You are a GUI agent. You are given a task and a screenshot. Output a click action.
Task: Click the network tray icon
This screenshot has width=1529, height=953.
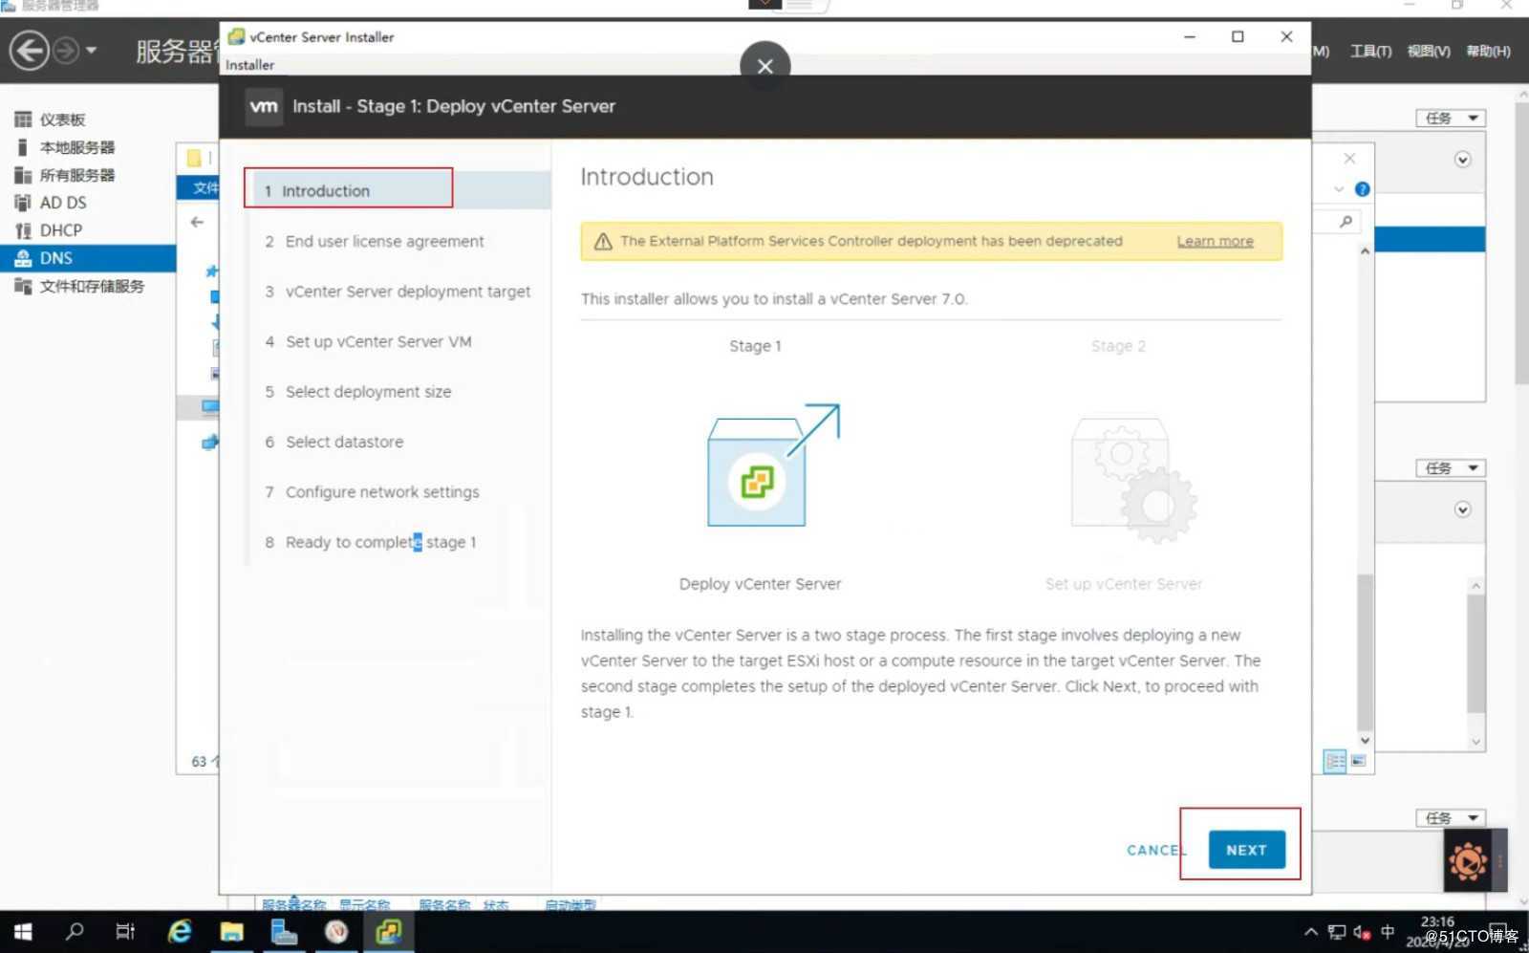tap(1337, 932)
